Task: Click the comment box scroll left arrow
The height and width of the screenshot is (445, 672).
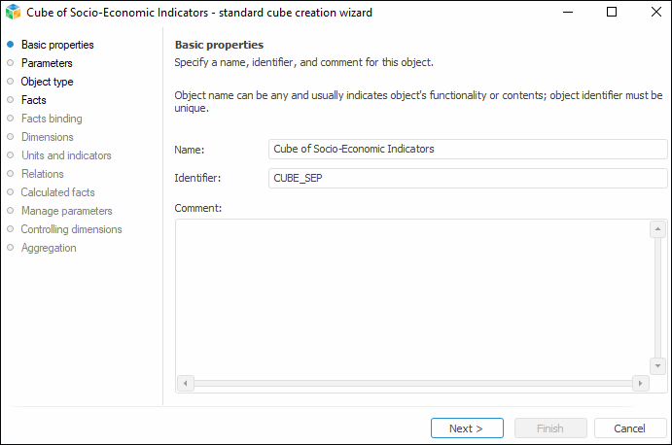Action: (185, 384)
